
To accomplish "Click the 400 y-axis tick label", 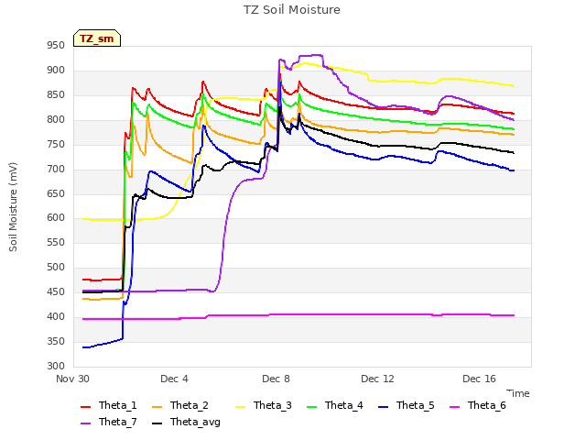I will 56,316.
